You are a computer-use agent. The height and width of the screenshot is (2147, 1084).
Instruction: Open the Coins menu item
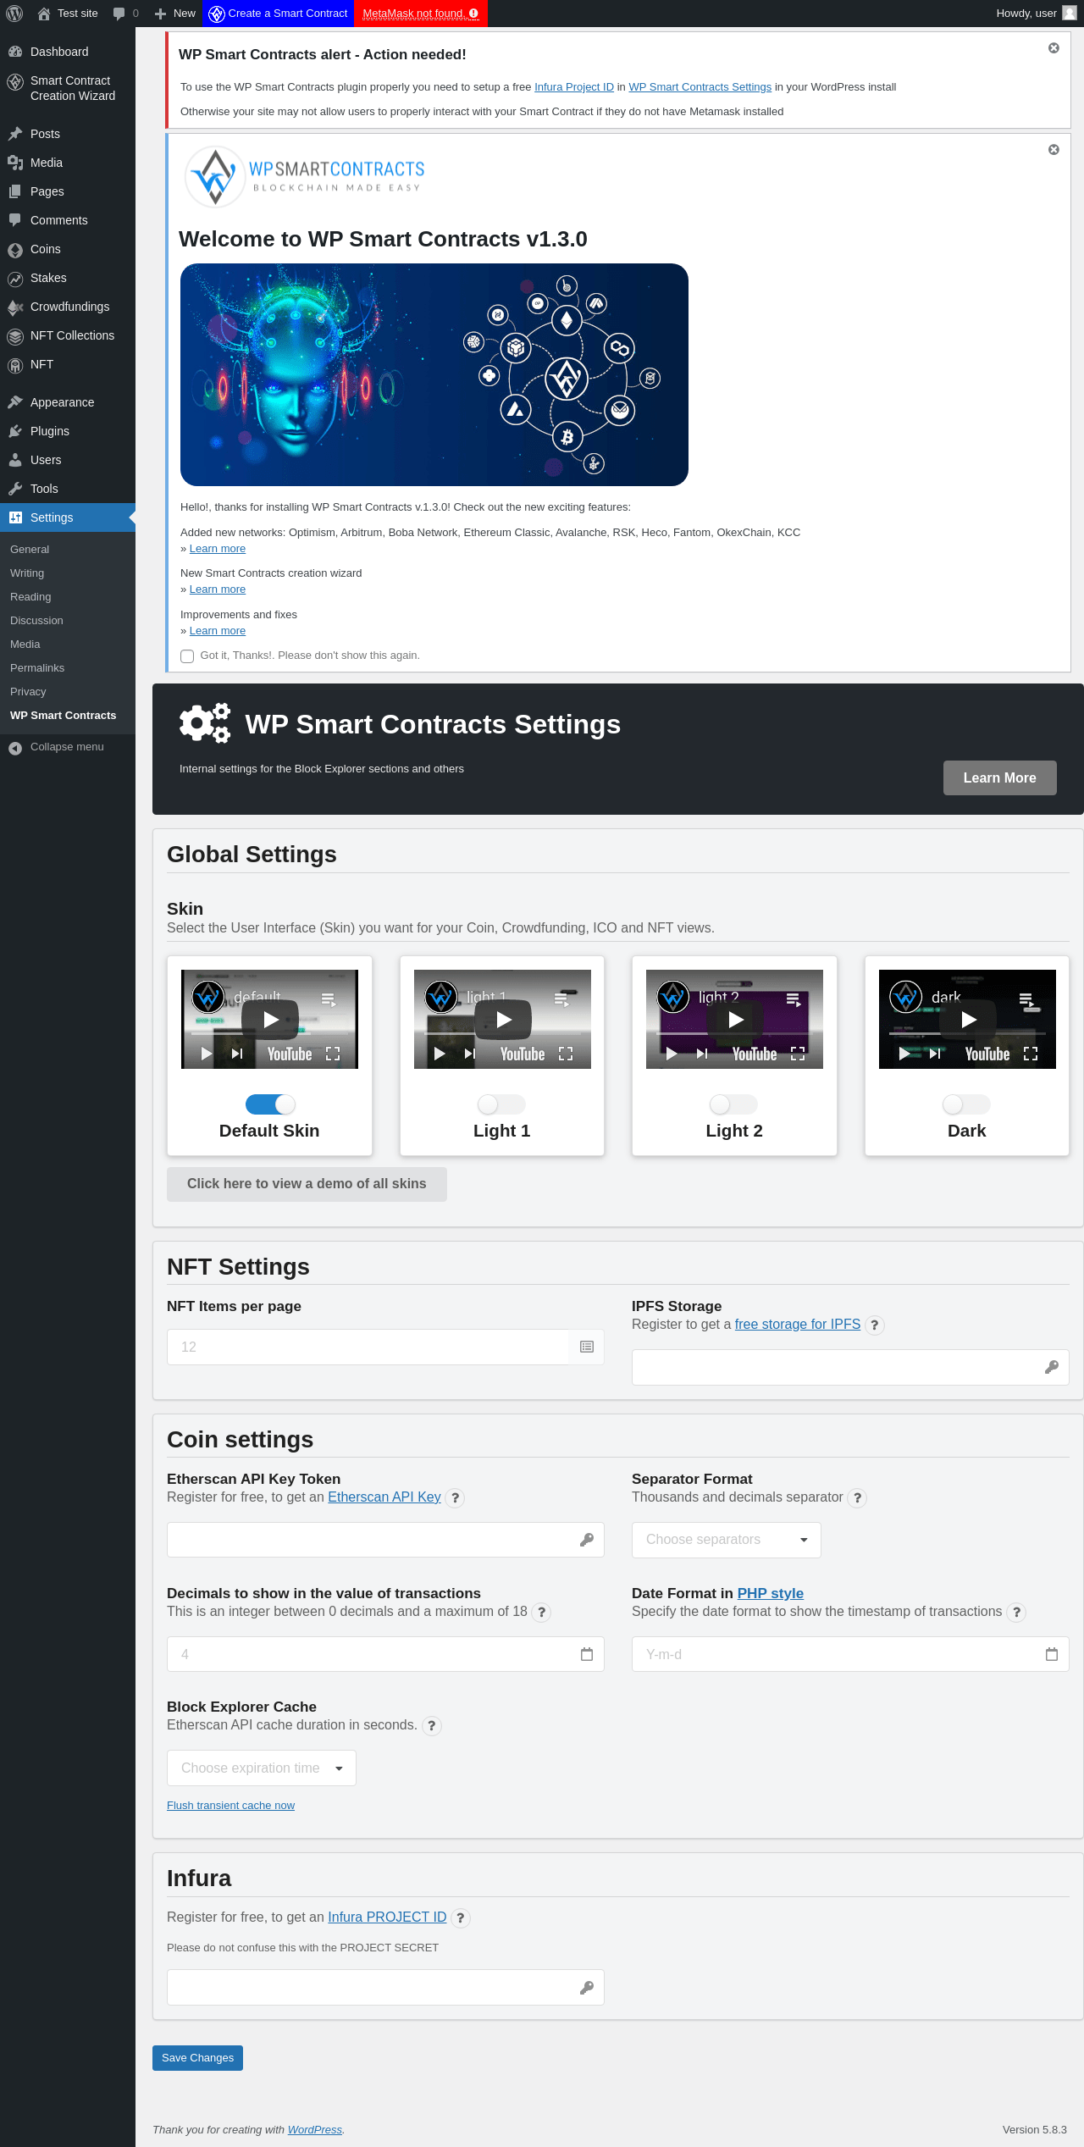click(68, 249)
